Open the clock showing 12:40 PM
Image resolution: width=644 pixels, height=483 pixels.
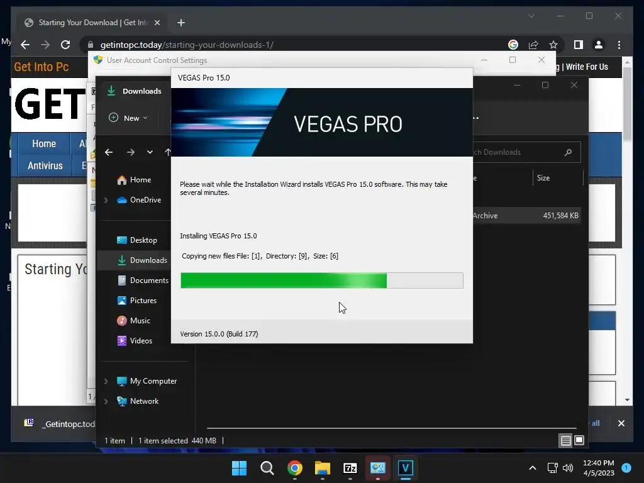click(x=599, y=468)
